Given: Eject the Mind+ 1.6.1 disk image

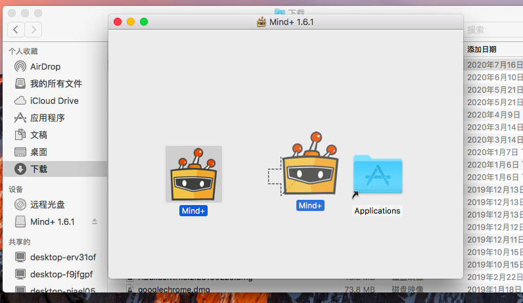Looking at the screenshot, I should tap(95, 221).
